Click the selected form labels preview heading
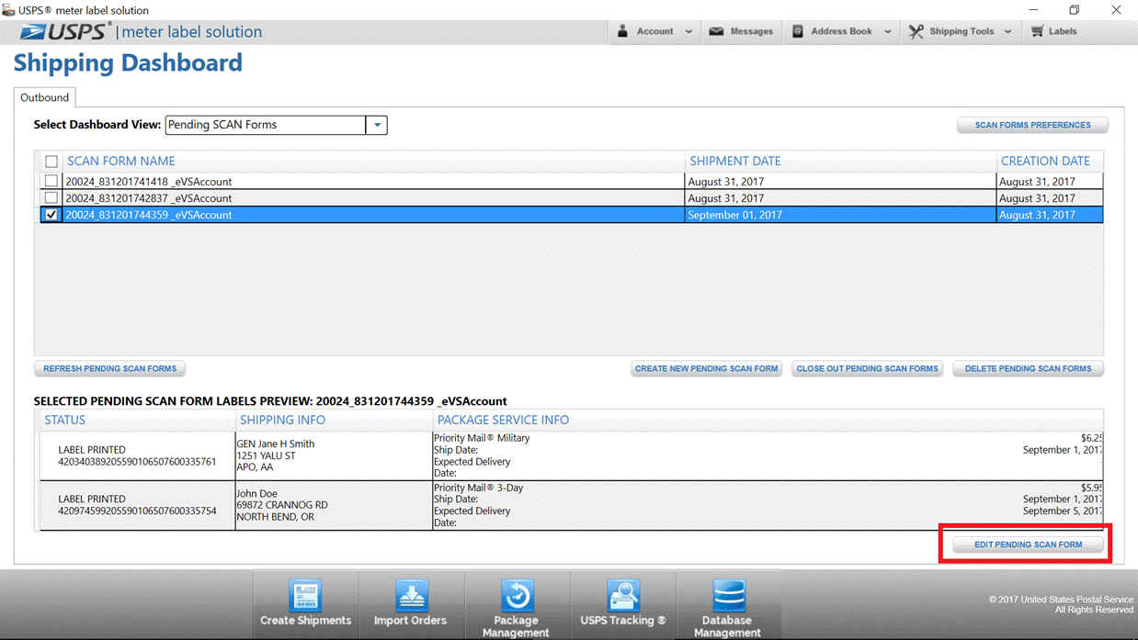This screenshot has width=1138, height=640. click(270, 401)
